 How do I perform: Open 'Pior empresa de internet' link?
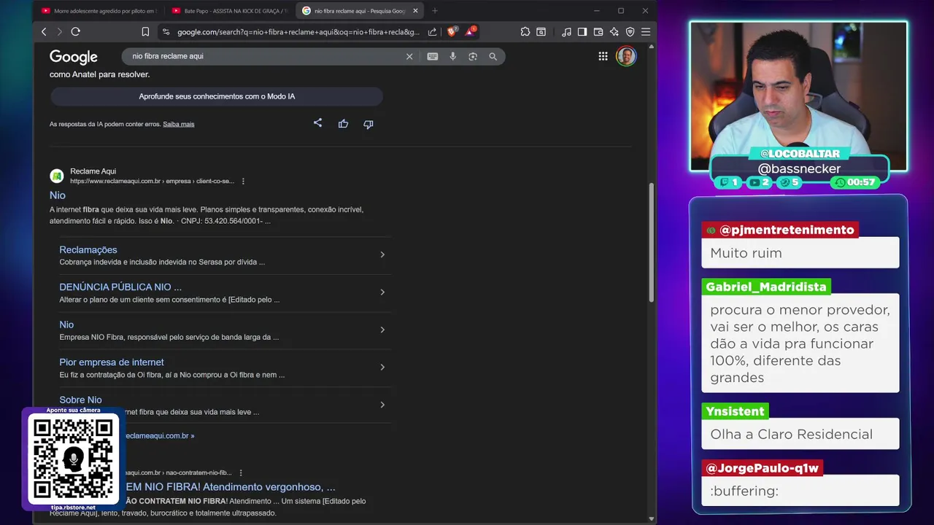point(112,362)
